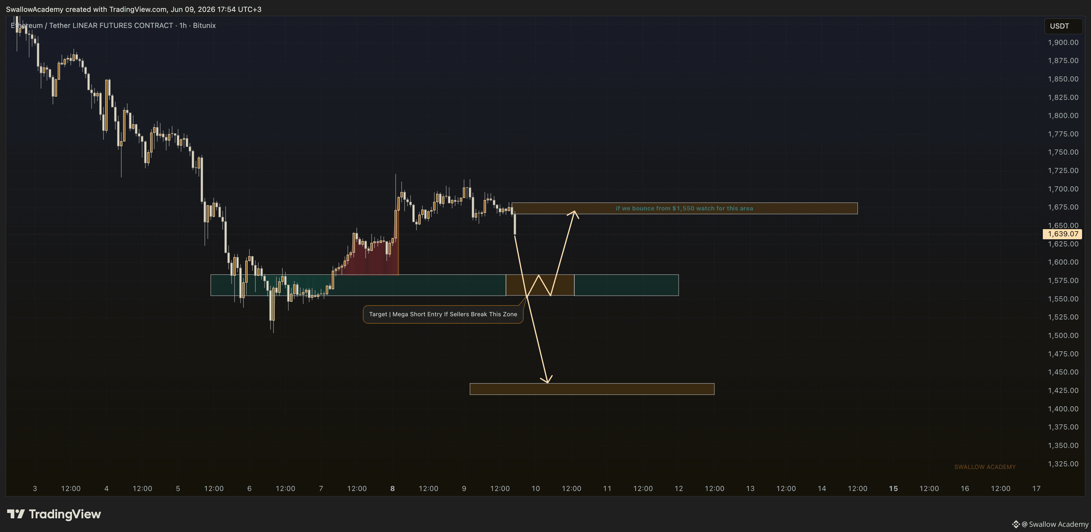Click the 'Target | Mega Short Entry' callout
The image size is (1091, 532).
coord(443,314)
